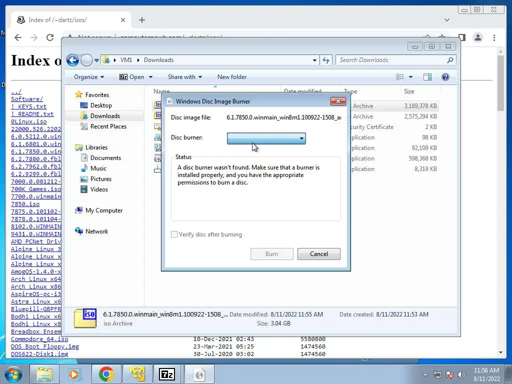Toggle the preview pane icon
This screenshot has height=384, width=512.
tap(427, 77)
